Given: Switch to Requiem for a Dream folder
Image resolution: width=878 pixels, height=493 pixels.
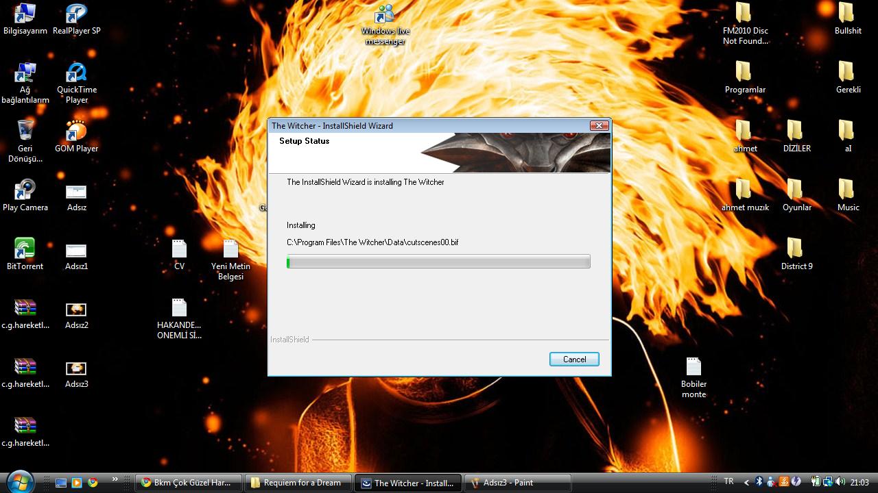Looking at the screenshot, I should pyautogui.click(x=298, y=483).
